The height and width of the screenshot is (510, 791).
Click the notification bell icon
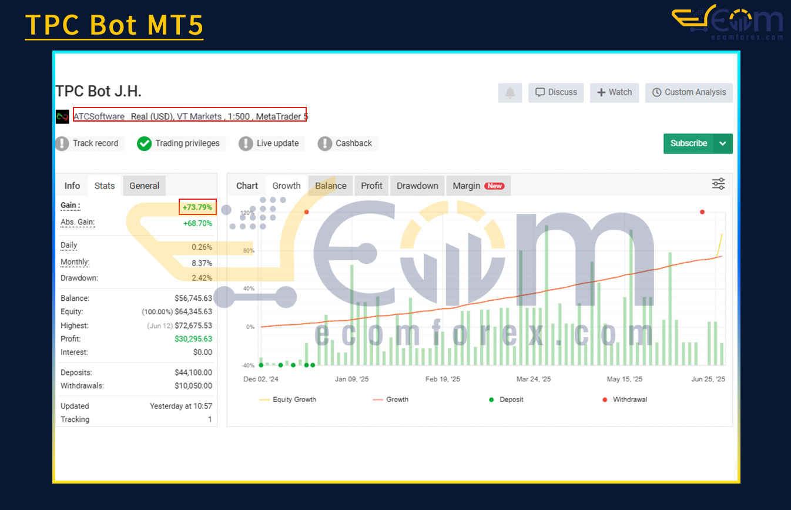[x=510, y=93]
